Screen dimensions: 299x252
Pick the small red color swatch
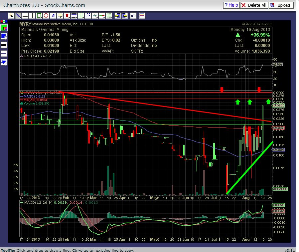[2, 21]
